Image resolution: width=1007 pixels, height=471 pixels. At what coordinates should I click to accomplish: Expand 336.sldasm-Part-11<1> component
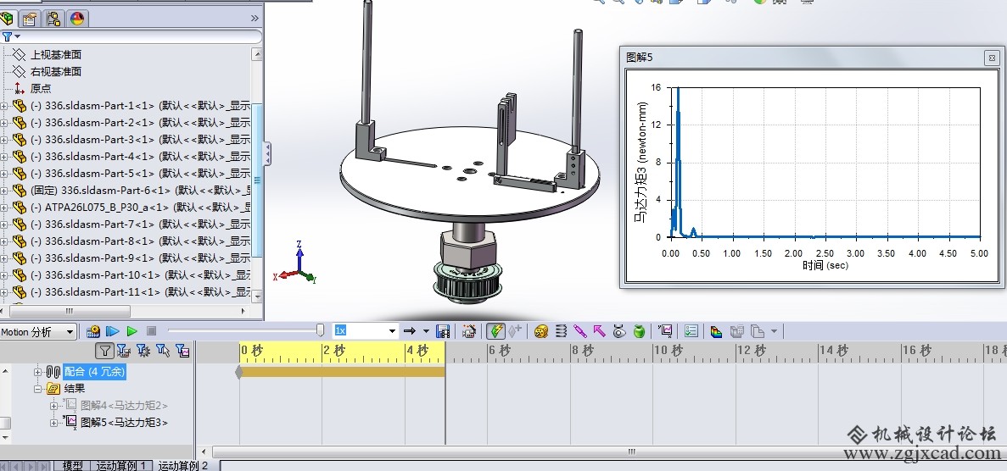[3, 292]
